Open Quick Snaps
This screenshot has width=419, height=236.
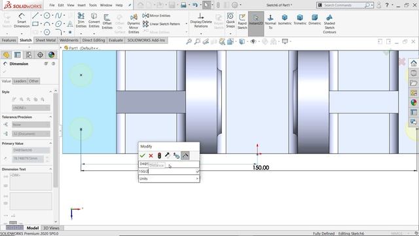coord(230,20)
